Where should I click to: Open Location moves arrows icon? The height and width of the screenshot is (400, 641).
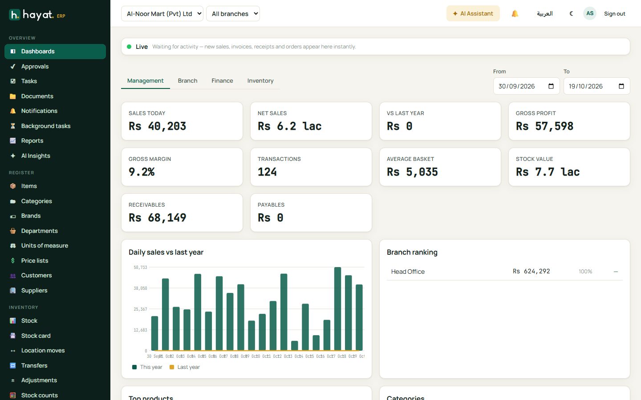[x=13, y=351]
